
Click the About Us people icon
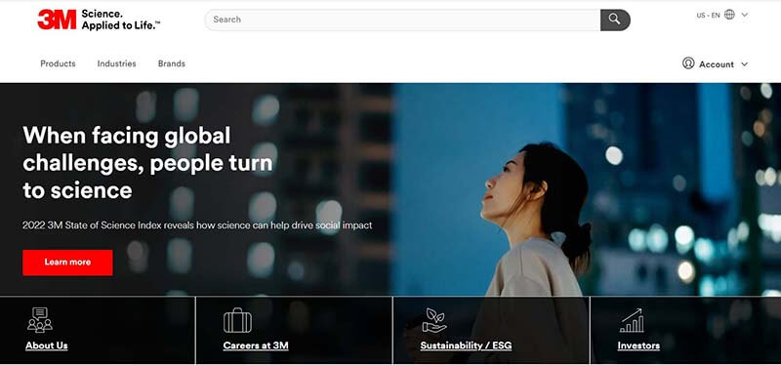[40, 320]
